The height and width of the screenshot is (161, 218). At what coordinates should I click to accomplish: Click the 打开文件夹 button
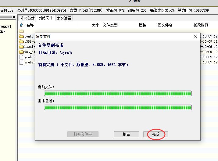[83, 134]
